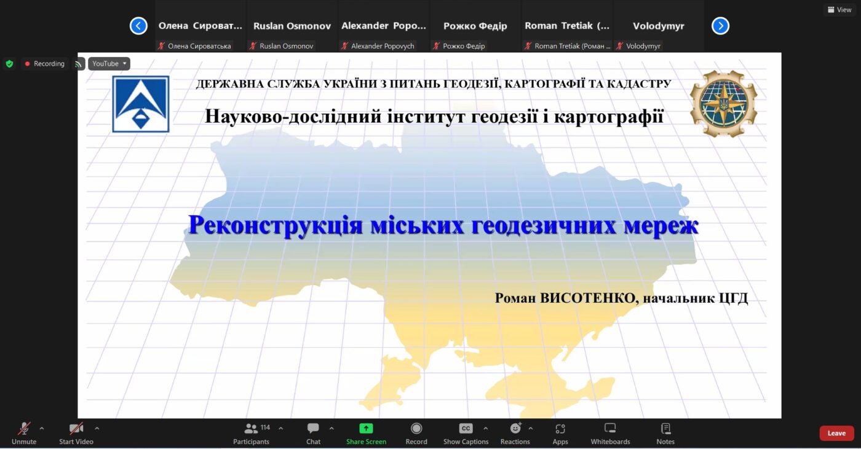Click muted mic icon by Рожко Федір label
Viewport: 861px width, 449px height.
[437, 46]
